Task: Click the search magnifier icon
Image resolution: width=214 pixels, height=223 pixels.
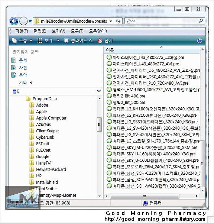Action: click(x=201, y=21)
